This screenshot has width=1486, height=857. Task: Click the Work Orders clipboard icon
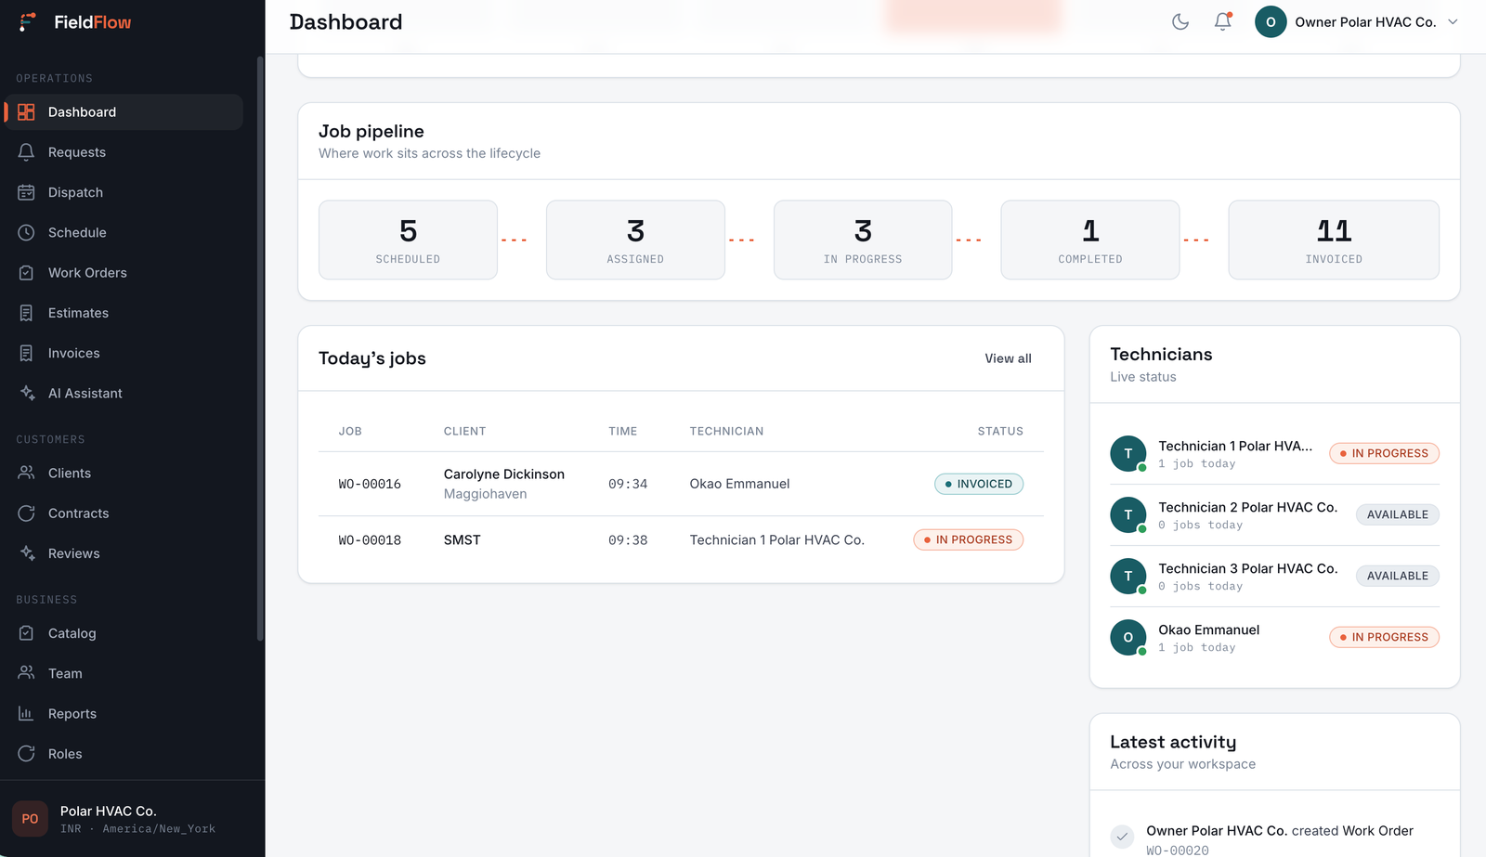click(x=26, y=273)
